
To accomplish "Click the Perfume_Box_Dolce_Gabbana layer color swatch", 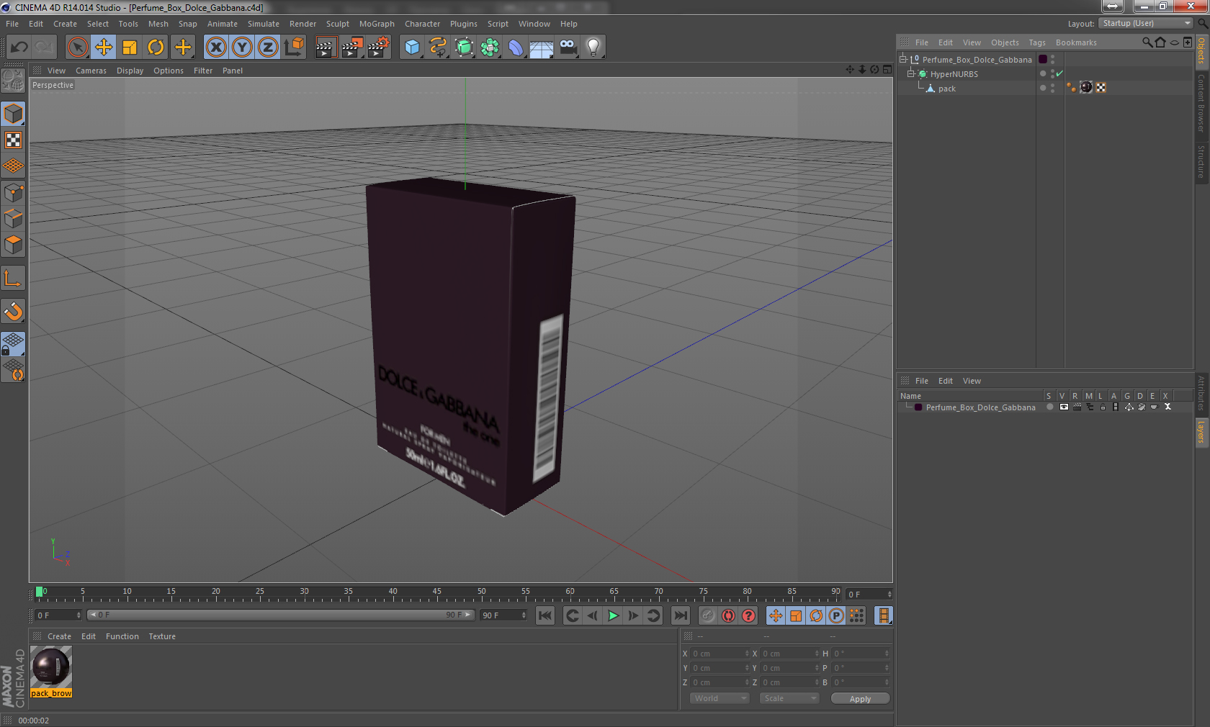I will (1042, 59).
